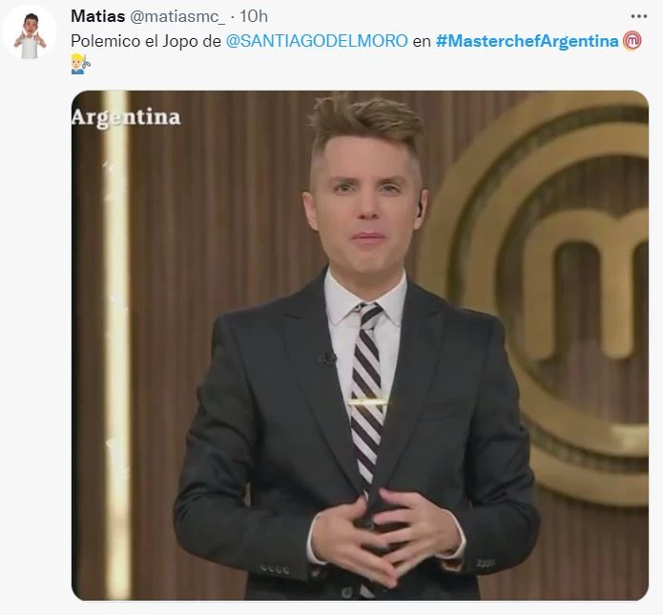The height and width of the screenshot is (615, 663).
Task: Open the @SANTIAGODELMORO mention
Action: click(317, 41)
